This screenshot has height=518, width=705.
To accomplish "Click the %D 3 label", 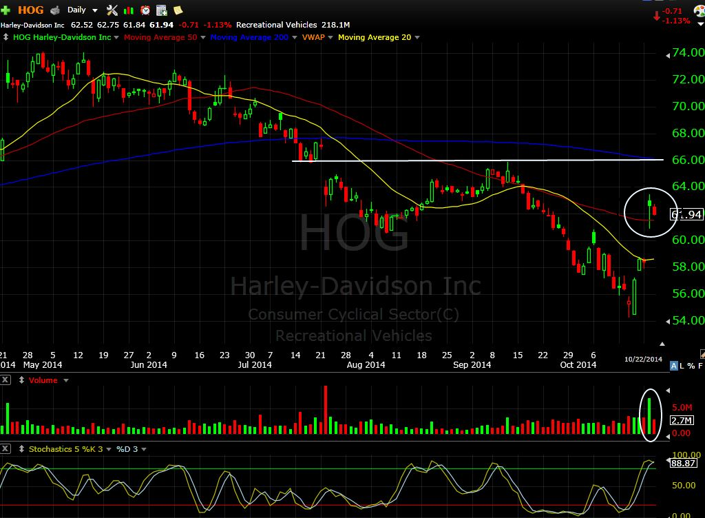I will (127, 448).
